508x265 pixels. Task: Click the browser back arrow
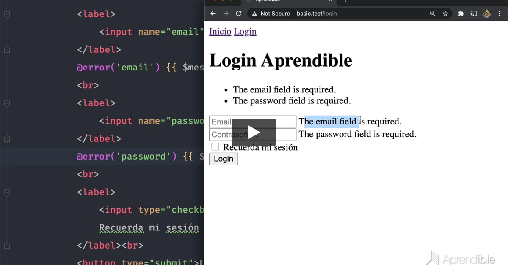(x=213, y=14)
